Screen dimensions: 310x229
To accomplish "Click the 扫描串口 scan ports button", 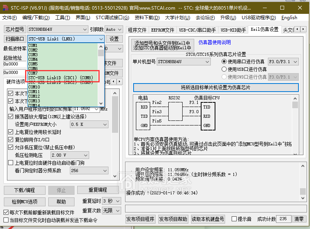I will pos(14,38).
